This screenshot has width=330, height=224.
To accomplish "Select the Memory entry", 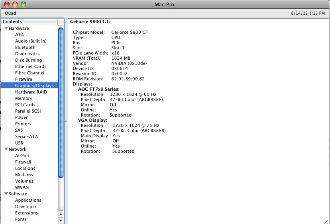I will click(24, 98).
